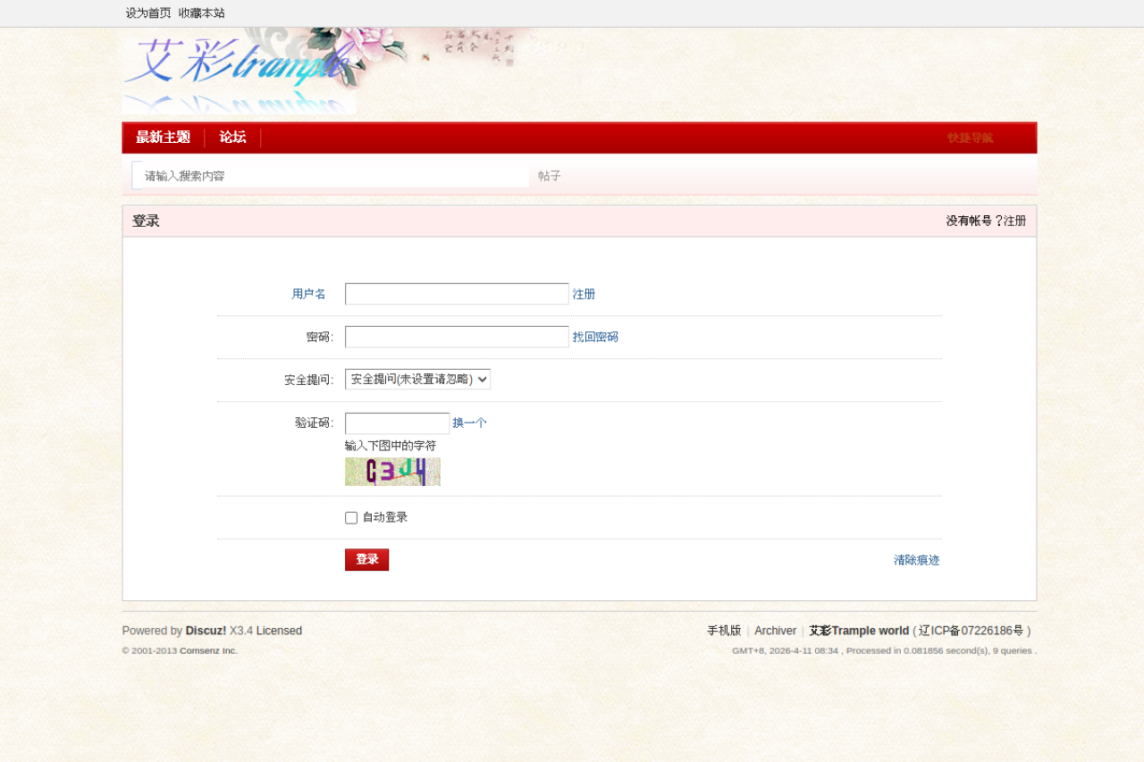Open the 手机版 mobile version link
The width and height of the screenshot is (1144, 762).
tap(724, 631)
